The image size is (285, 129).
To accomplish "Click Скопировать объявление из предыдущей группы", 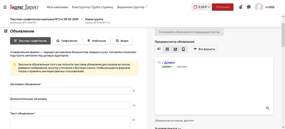I will [189, 32].
